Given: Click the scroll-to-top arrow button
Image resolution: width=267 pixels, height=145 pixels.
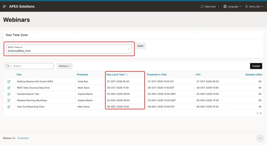Looking at the screenshot, I should (x=260, y=138).
